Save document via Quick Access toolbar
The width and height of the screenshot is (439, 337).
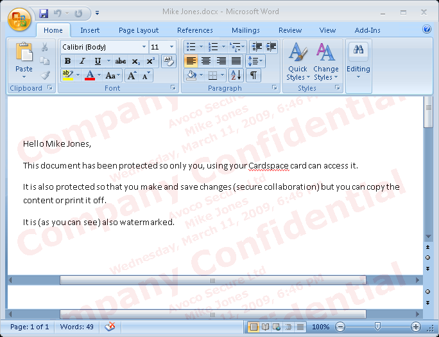[44, 13]
